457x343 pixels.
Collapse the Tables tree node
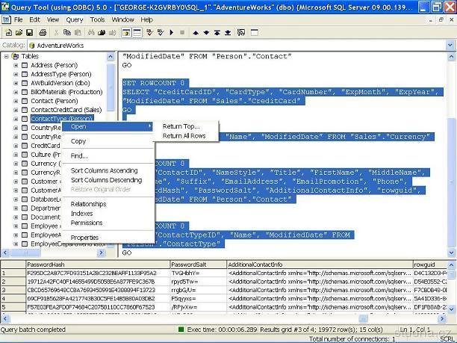pos(7,56)
